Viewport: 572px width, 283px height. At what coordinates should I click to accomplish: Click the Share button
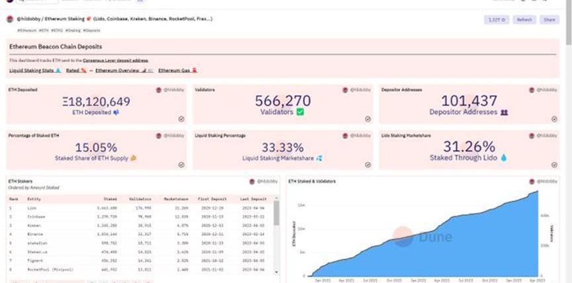(x=549, y=20)
